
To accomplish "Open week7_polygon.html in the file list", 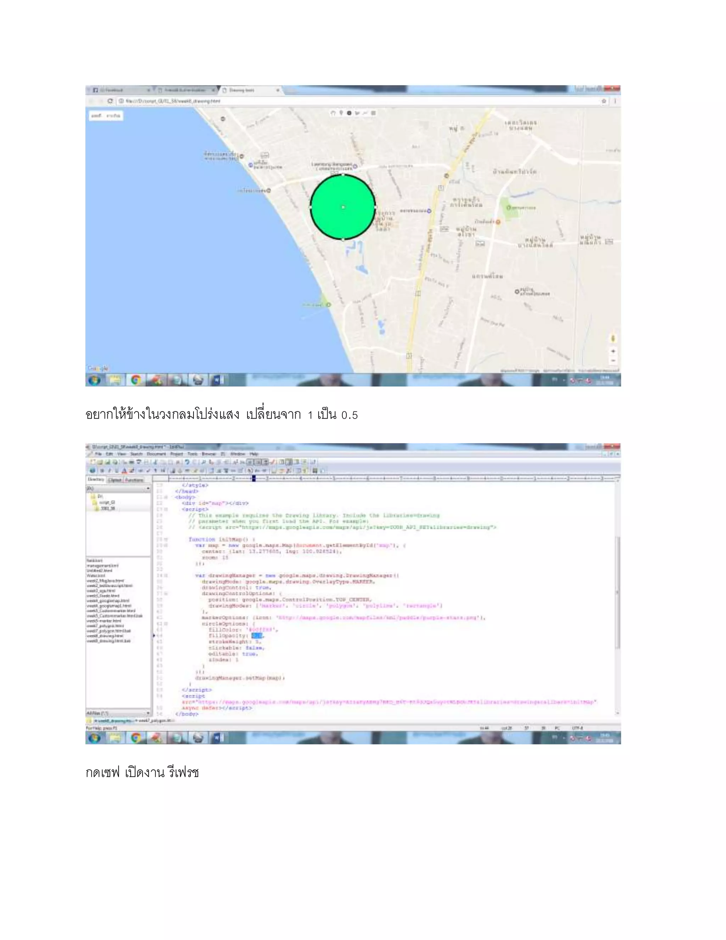I will coord(105,626).
